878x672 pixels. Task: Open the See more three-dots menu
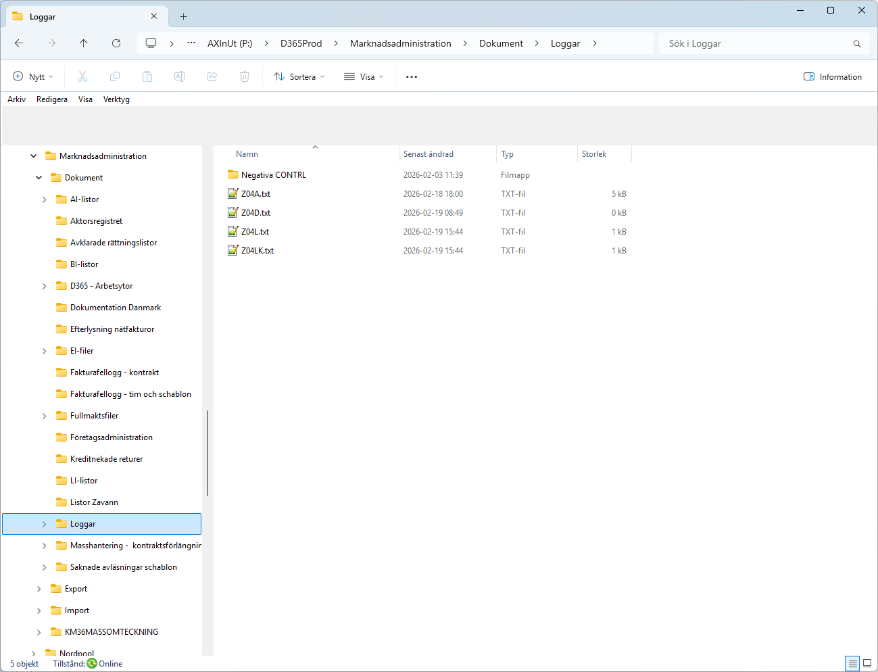pos(412,77)
